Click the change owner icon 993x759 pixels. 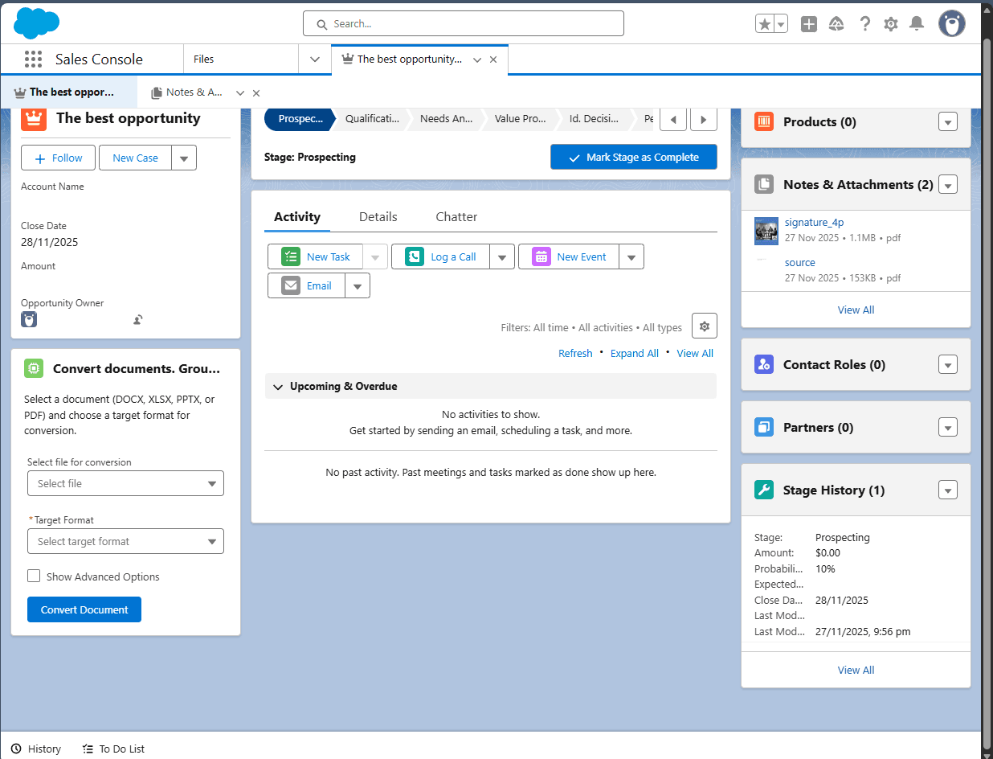tap(138, 320)
